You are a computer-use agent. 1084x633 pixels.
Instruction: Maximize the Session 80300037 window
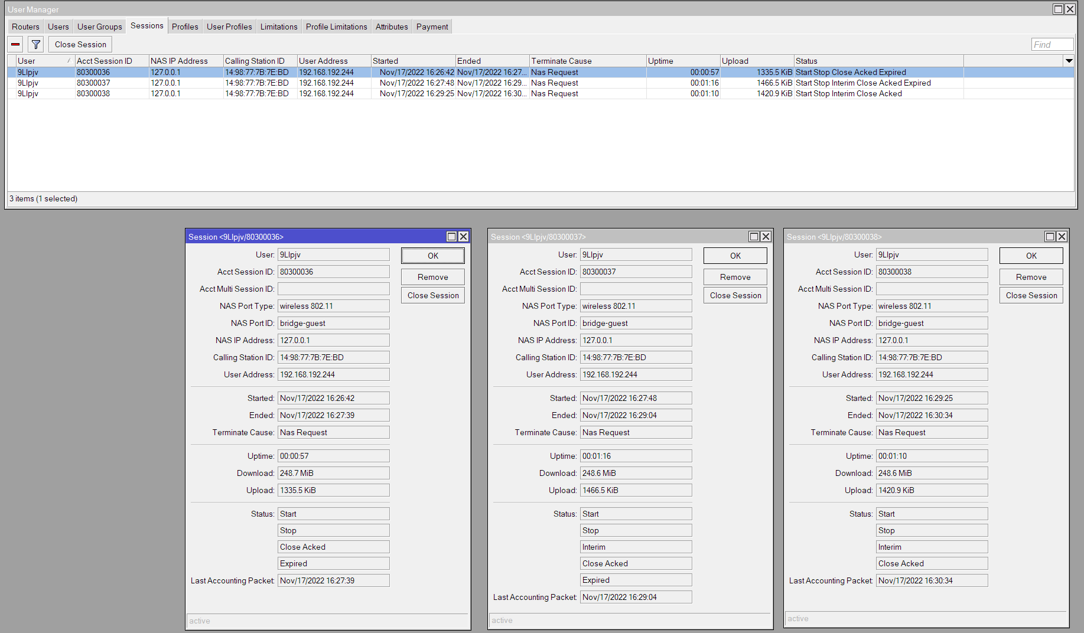[754, 237]
